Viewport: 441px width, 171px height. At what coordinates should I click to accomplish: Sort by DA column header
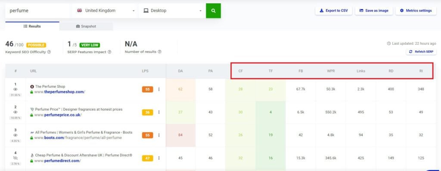click(x=180, y=71)
